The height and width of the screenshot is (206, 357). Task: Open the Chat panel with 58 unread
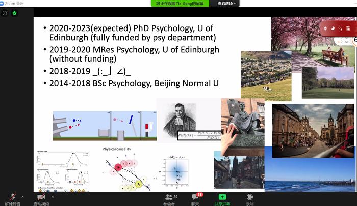coord(195,198)
